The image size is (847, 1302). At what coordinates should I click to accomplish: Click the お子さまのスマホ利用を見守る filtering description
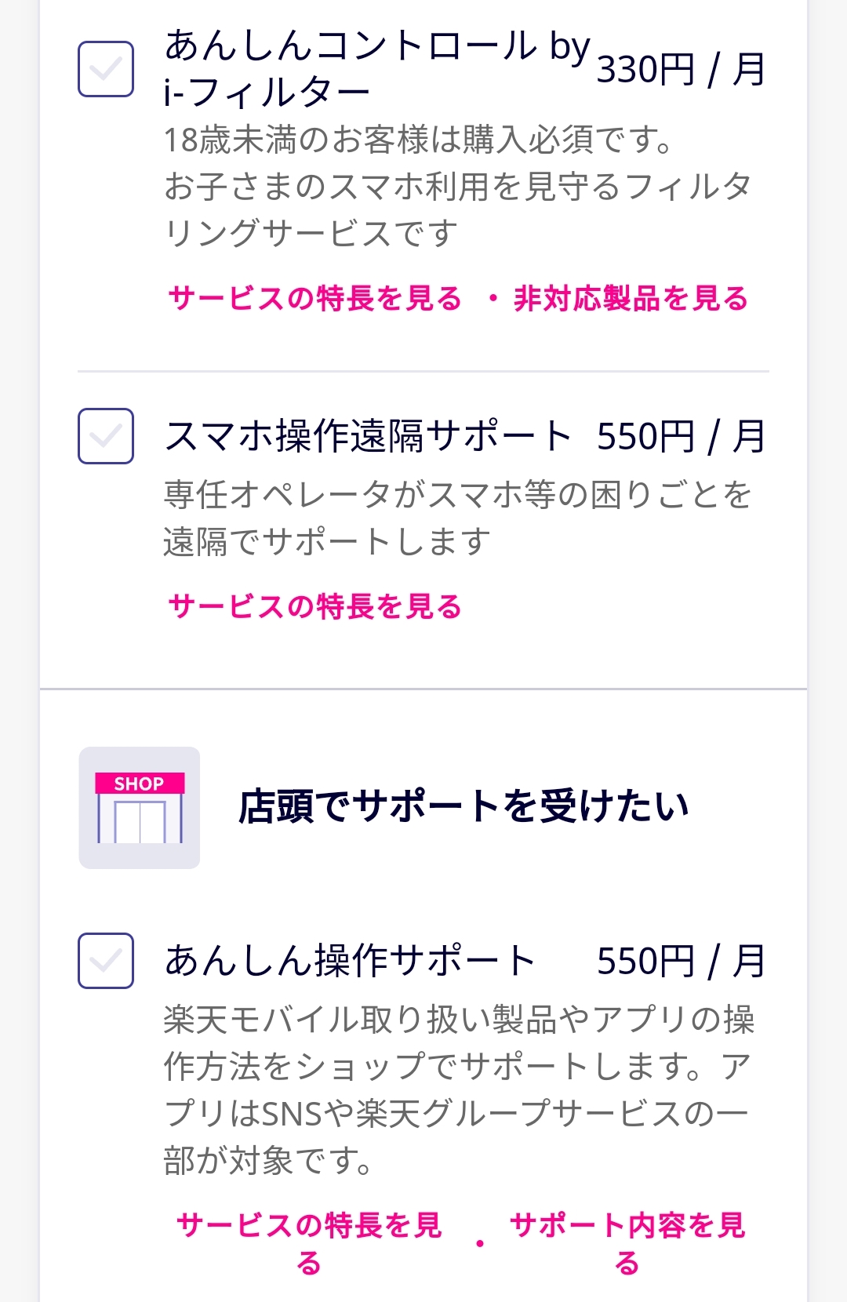pyautogui.click(x=458, y=210)
